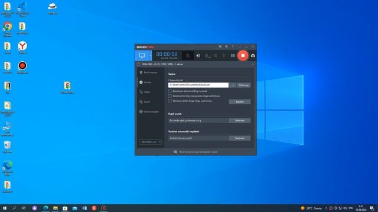Click the browse ... button next to path

coord(232,85)
